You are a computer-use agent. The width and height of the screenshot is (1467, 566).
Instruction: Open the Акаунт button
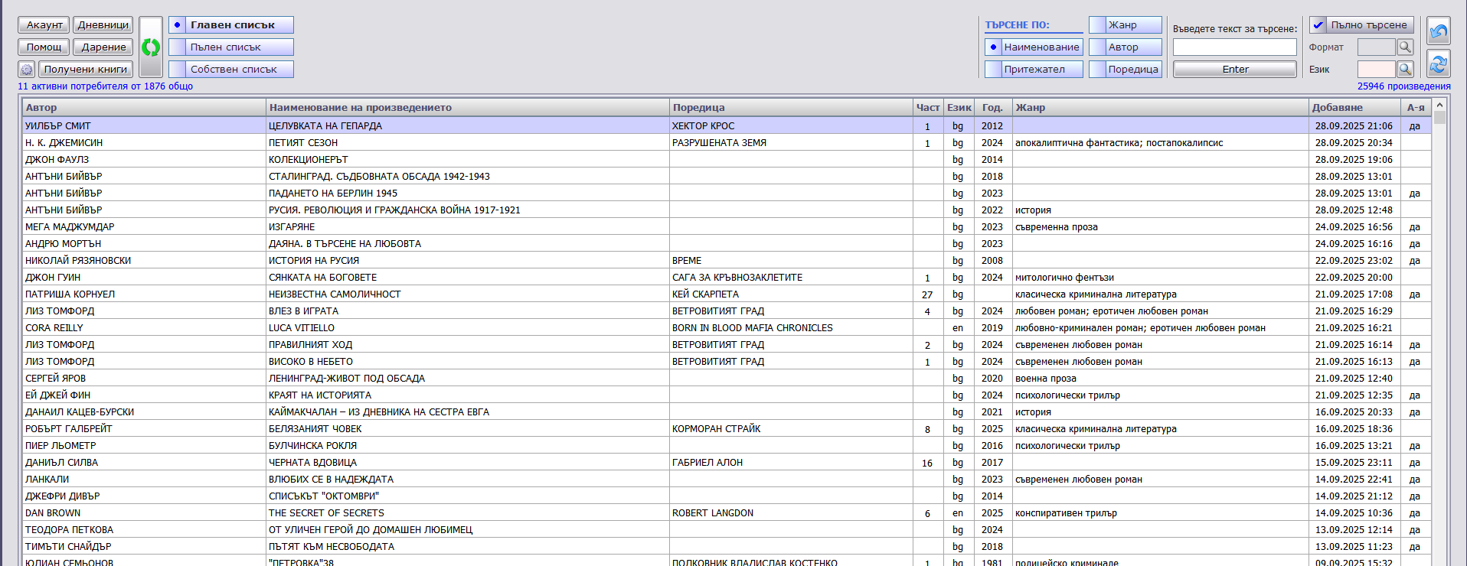[x=44, y=25]
